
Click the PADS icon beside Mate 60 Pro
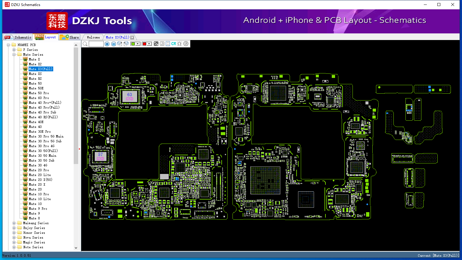point(25,98)
